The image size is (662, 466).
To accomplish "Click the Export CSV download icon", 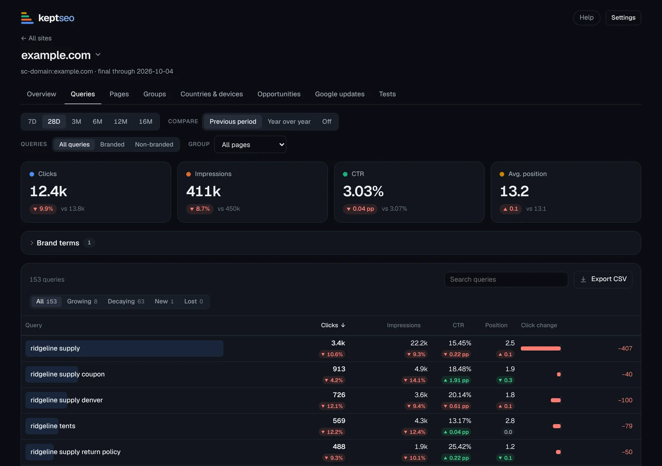I will point(583,280).
